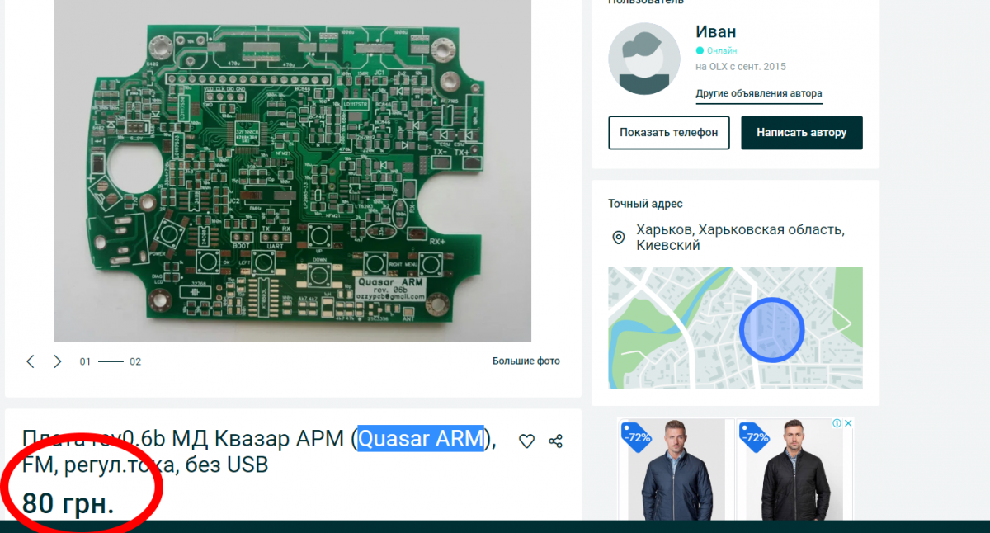Click Иван's profile avatar
990x533 pixels.
(x=644, y=59)
